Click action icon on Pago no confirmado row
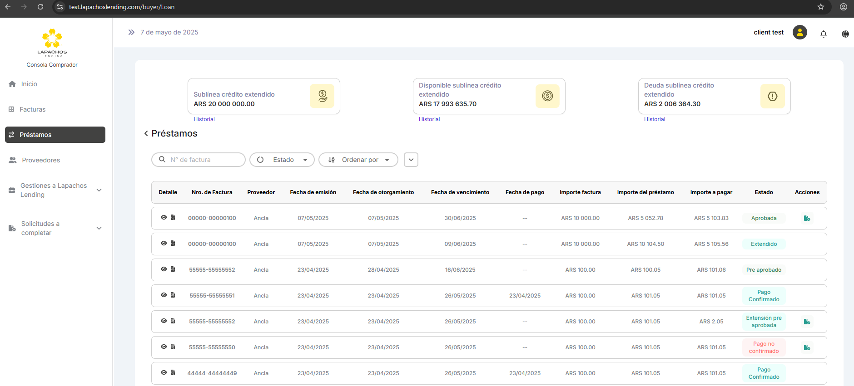Image resolution: width=854 pixels, height=386 pixels. click(807, 347)
